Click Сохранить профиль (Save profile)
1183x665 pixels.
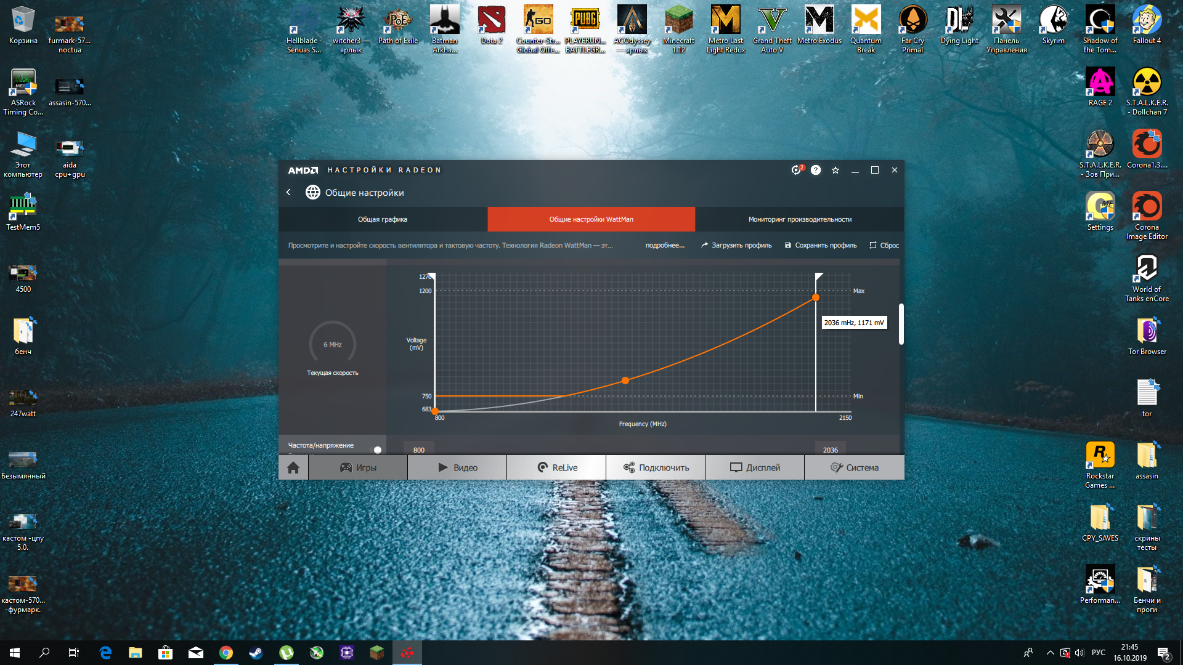821,245
